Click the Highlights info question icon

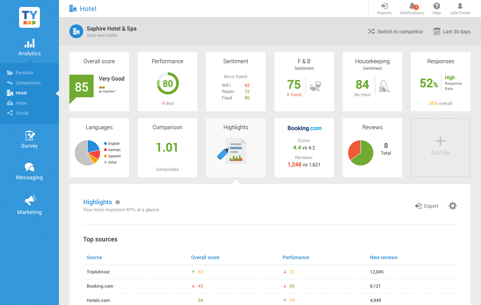coord(118,202)
